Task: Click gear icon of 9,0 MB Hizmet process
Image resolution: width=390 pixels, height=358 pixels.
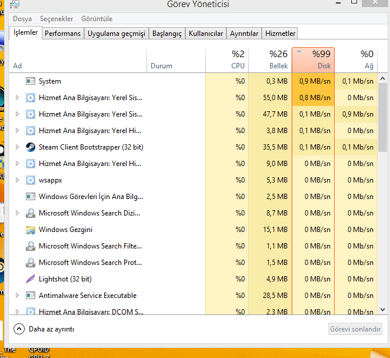Action: tap(31, 164)
